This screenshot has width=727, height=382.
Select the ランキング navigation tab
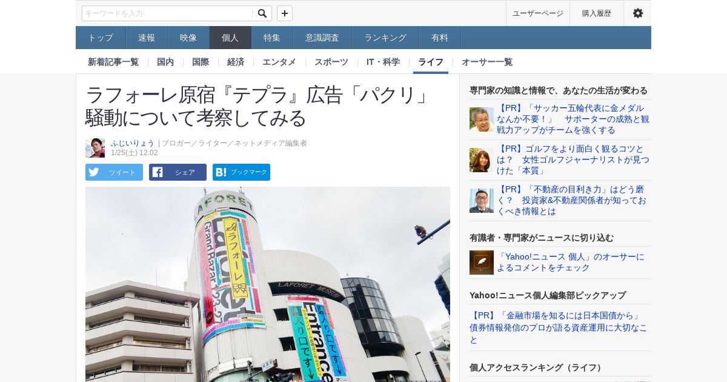[385, 38]
